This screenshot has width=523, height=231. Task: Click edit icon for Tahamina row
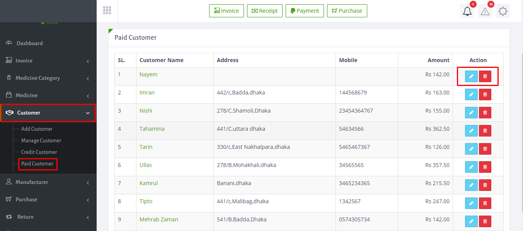471,131
